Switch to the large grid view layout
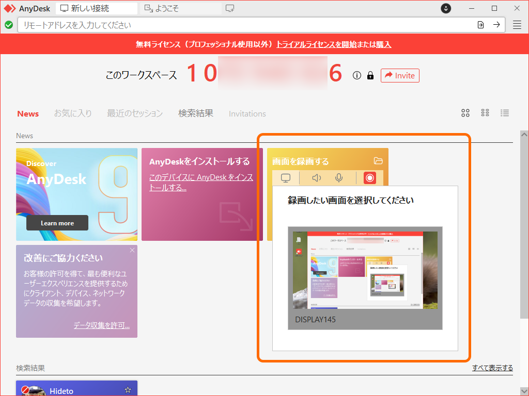Viewport: 529px width, 396px height. click(x=465, y=113)
